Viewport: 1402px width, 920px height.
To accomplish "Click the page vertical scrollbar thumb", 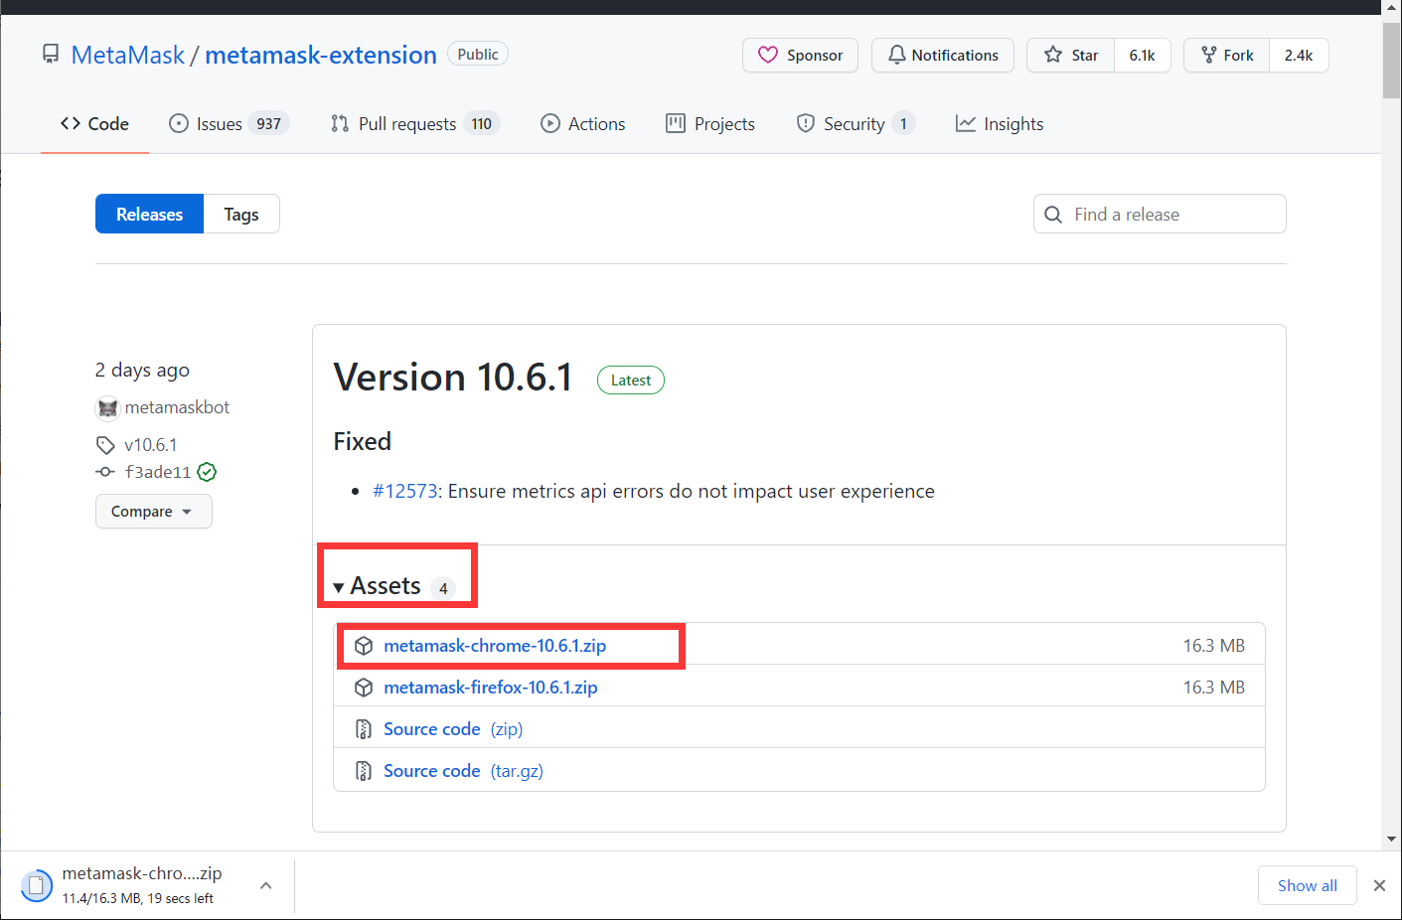I will [1391, 62].
